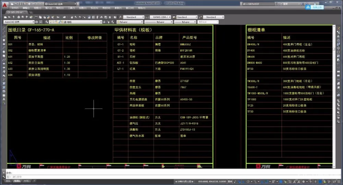Toggle Object Snap in status bar
The image size is (343, 185).
267,182
